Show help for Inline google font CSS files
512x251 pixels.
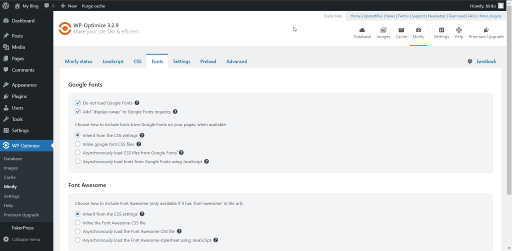(x=139, y=144)
